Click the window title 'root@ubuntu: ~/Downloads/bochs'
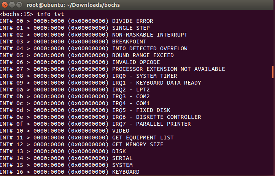Viewport: 275px width, 176px height. [x=73, y=5]
